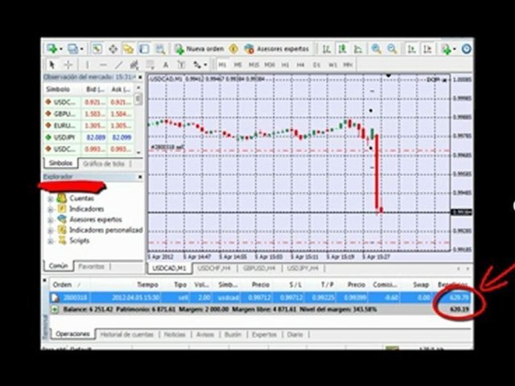The height and width of the screenshot is (386, 515).
Task: Switch chart to M5 timeframe
Action: [x=238, y=65]
